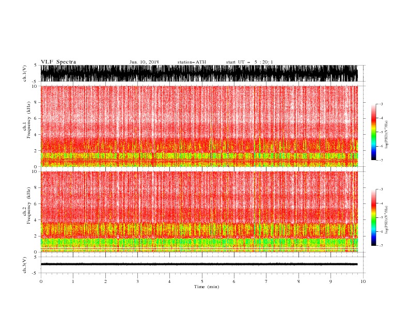Click the '-3' value on the ch.2 colorbar

point(381,189)
